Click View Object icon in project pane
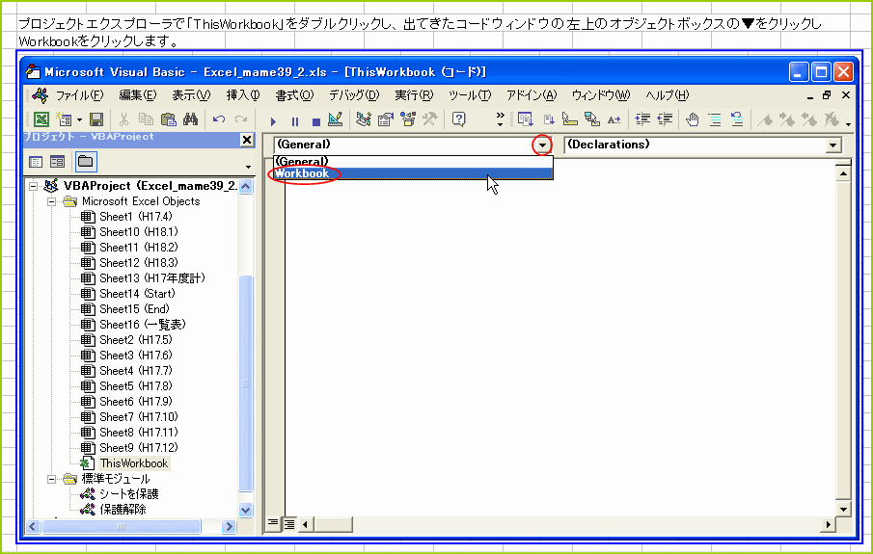Viewport: 873px width, 554px height. pyautogui.click(x=57, y=162)
